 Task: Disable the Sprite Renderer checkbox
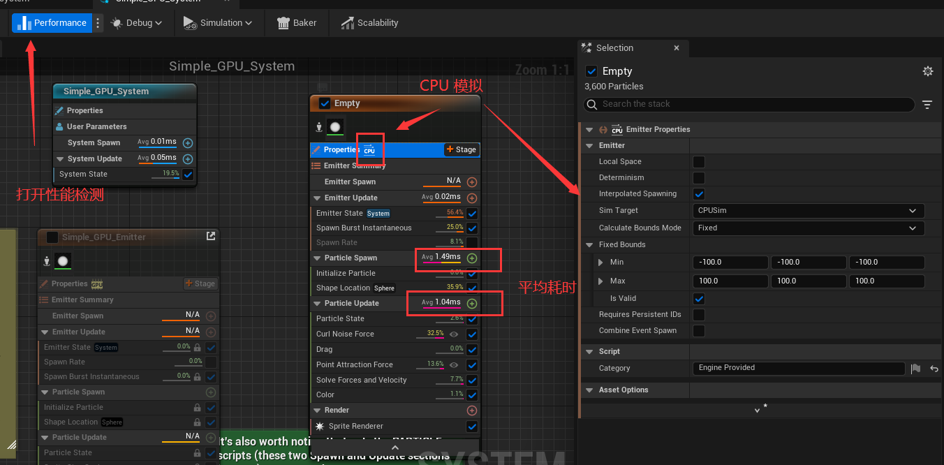[x=472, y=427]
